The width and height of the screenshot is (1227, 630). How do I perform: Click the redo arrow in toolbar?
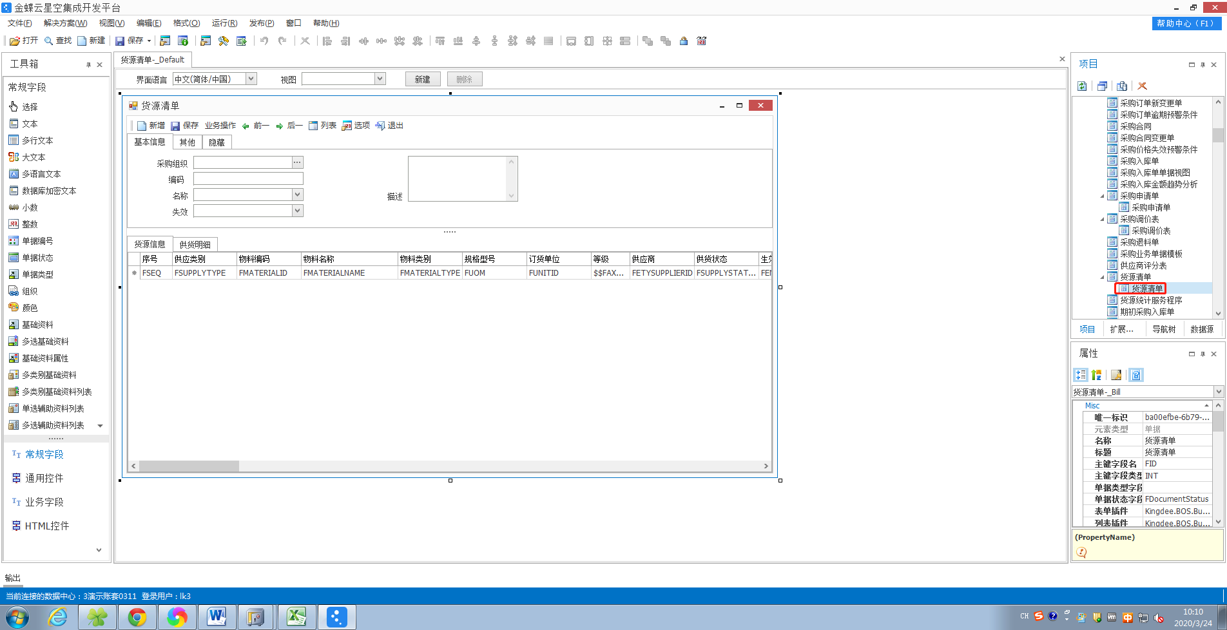click(282, 41)
